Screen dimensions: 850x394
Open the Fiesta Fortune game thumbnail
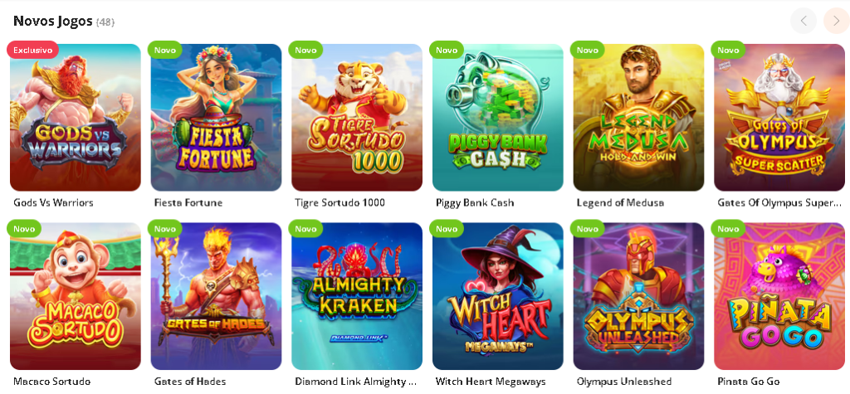(x=217, y=118)
